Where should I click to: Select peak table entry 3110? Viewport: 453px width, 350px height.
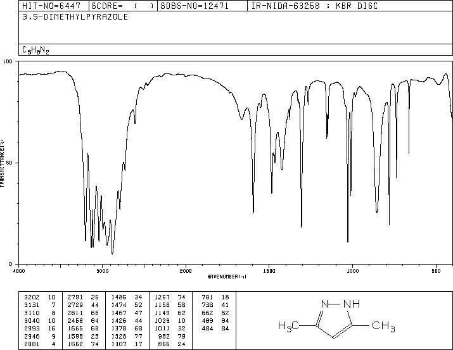pyautogui.click(x=32, y=313)
